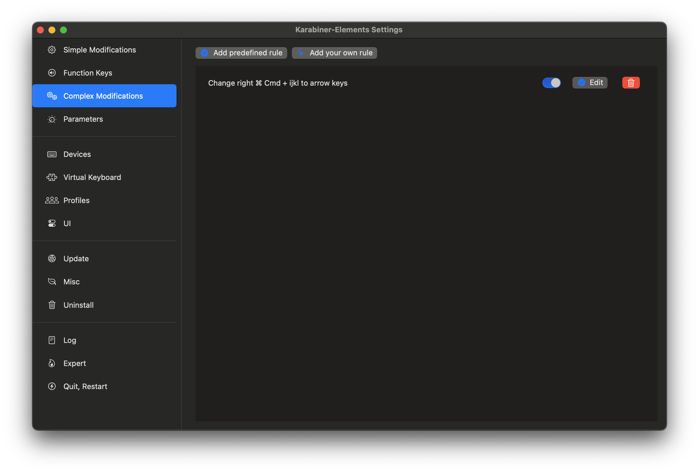Image resolution: width=699 pixels, height=473 pixels.
Task: Select Complex Modifications in sidebar
Action: point(103,96)
